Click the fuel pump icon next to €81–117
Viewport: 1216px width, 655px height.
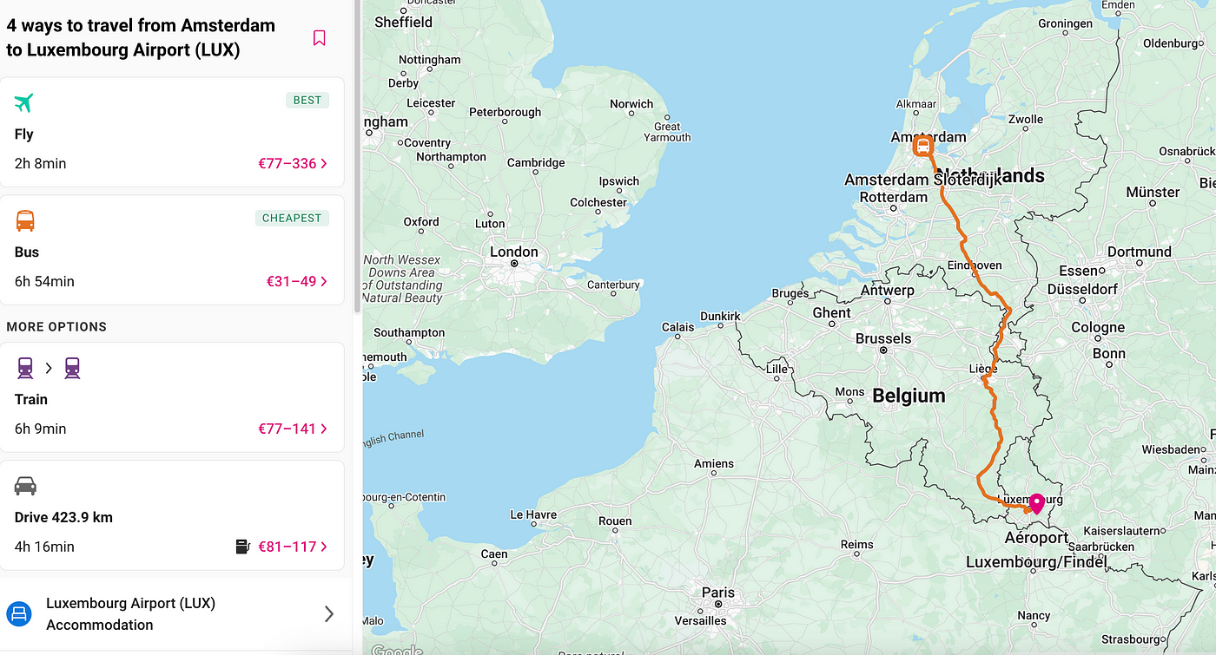tap(243, 547)
